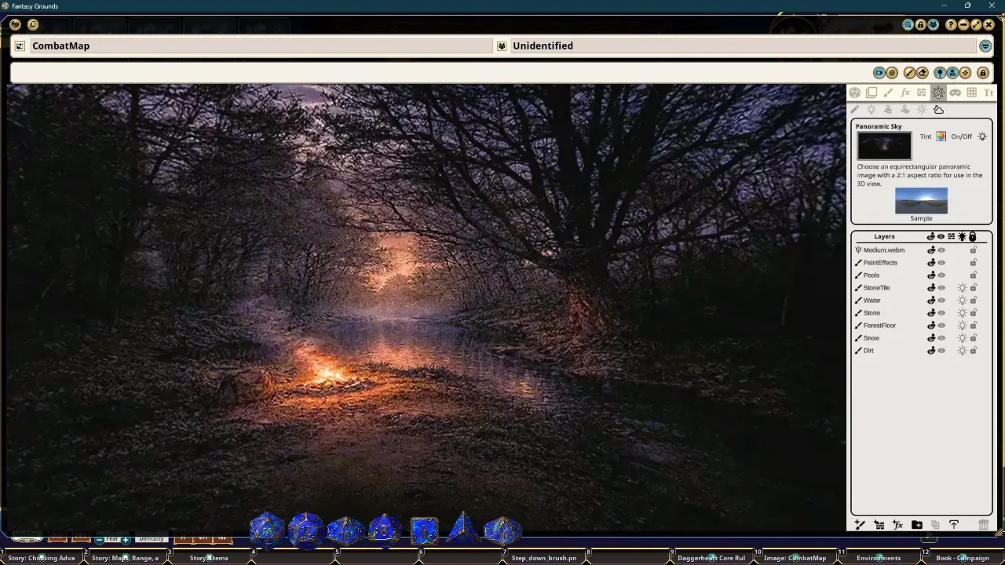The width and height of the screenshot is (1005, 565).
Task: Open hotkey slot Step_down_brush.pn
Action: [544, 558]
